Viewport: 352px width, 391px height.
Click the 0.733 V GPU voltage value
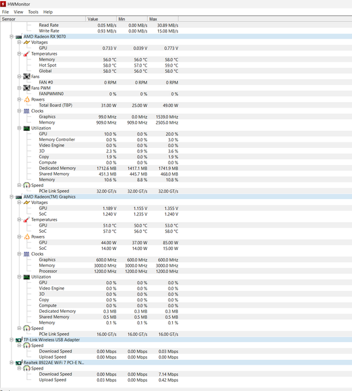click(109, 48)
